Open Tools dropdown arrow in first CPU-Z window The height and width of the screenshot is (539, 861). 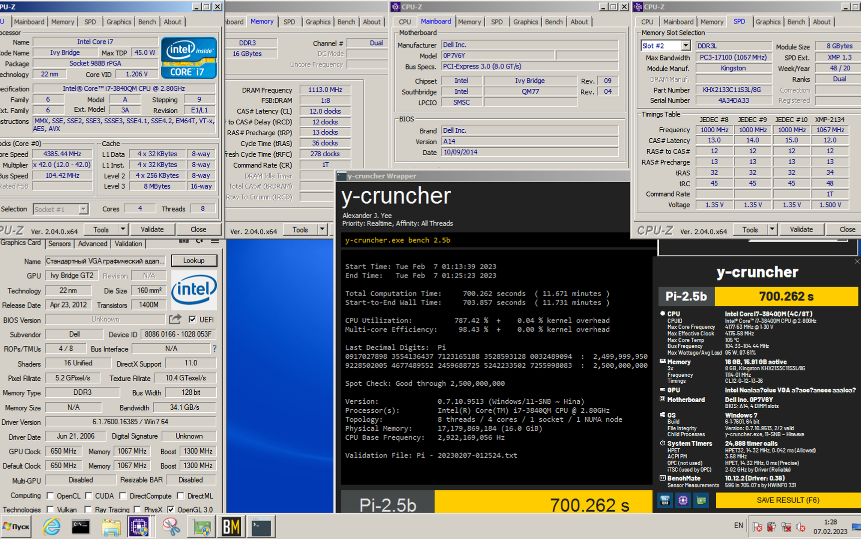123,230
